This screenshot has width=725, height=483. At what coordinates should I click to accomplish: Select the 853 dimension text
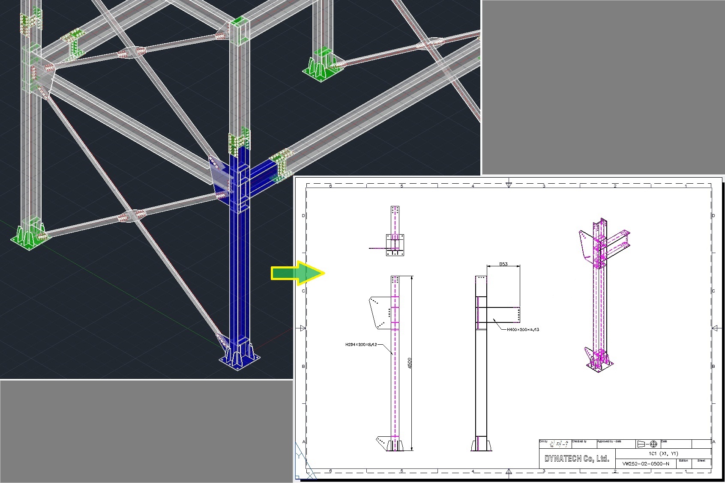(x=503, y=264)
